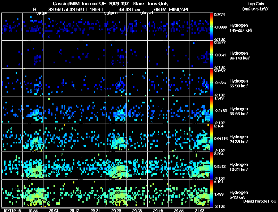Click the color bar beside Hydrogen 35-55 keV
Image resolution: width=278 pixels, height=212 pixels.
coord(211,110)
